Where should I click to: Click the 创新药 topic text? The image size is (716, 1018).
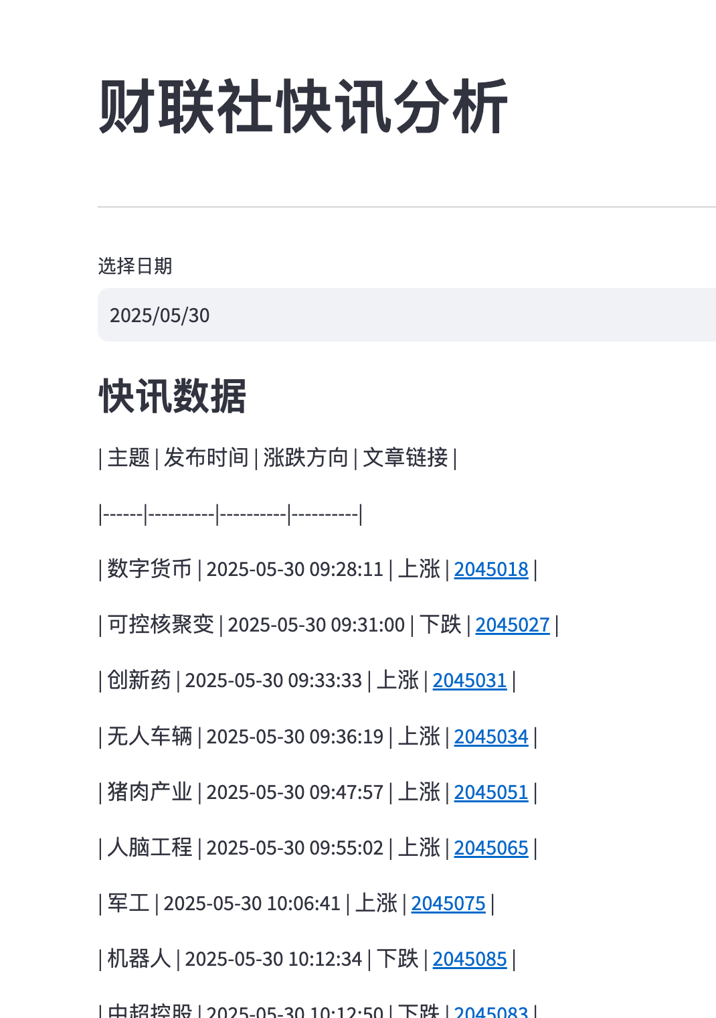[x=139, y=680]
